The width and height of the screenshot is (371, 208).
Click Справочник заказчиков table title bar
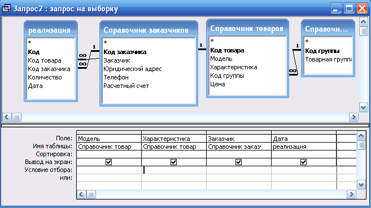(x=149, y=30)
